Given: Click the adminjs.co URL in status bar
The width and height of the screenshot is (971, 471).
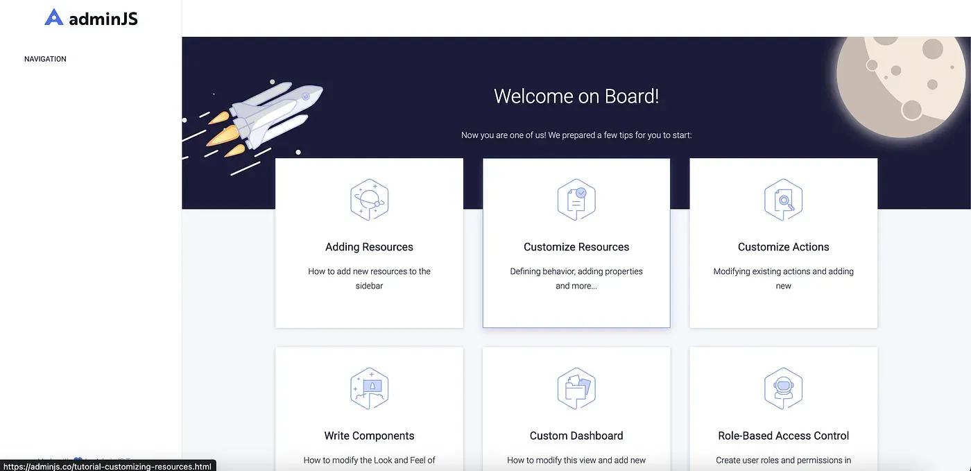Looking at the screenshot, I should [107, 466].
